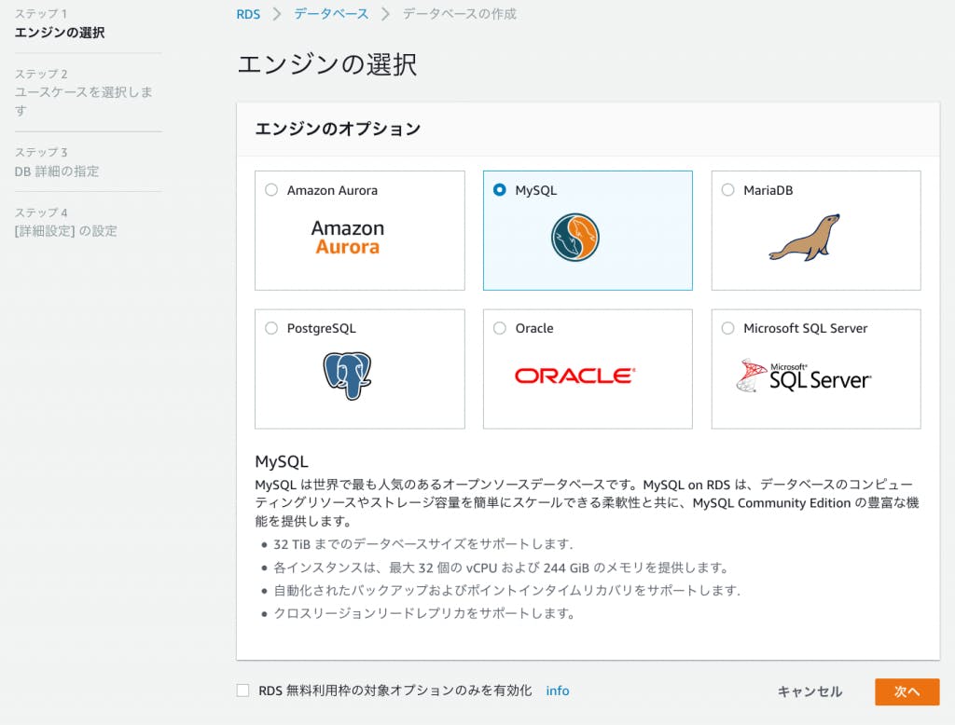Select the Amazon Aurora radio button

click(x=271, y=190)
